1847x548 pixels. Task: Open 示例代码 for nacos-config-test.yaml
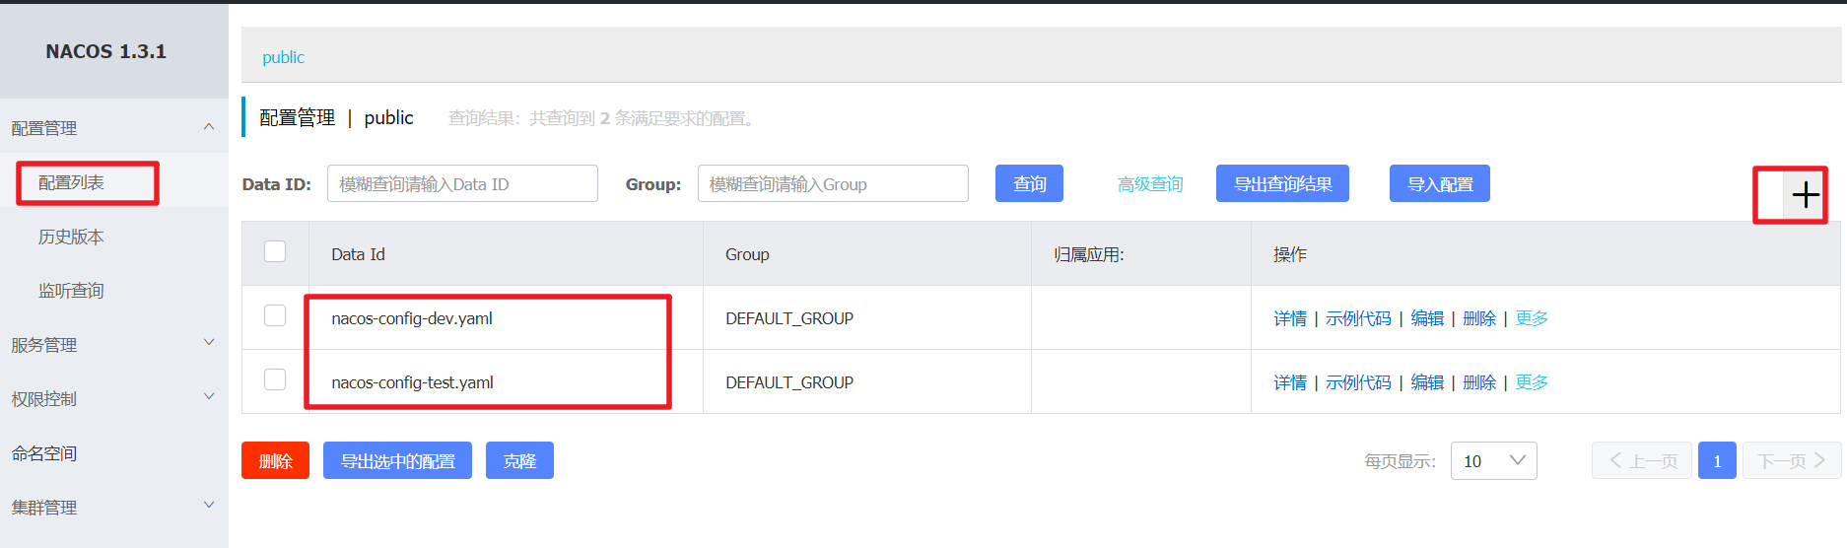click(1358, 382)
